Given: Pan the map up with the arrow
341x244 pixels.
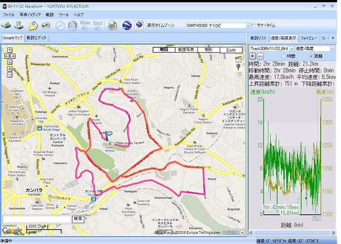Looking at the screenshot, I should tap(10, 50).
